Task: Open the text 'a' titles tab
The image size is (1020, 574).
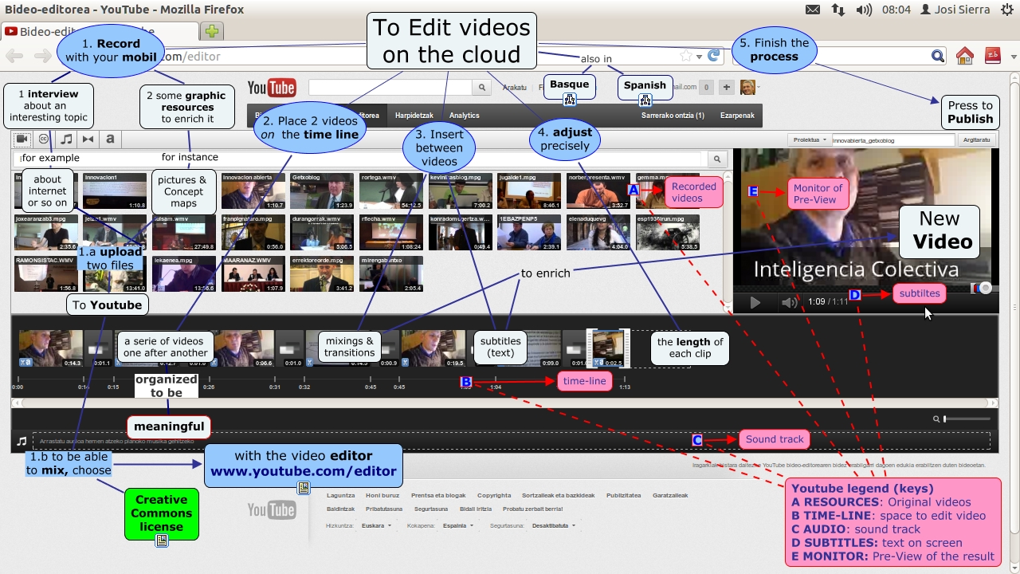Action: tap(110, 139)
